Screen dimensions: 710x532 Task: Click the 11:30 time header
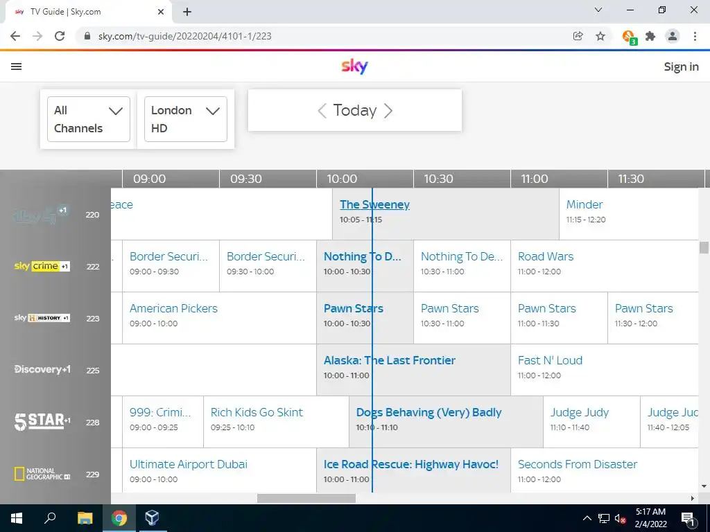[631, 179]
